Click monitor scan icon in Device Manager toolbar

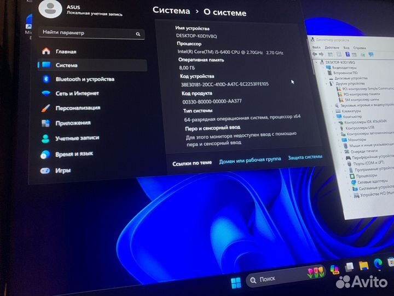coord(371,54)
